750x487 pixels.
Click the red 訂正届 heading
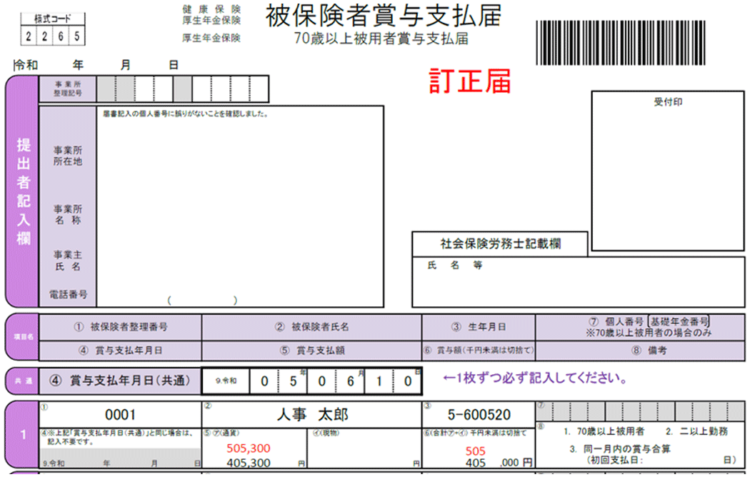470,81
